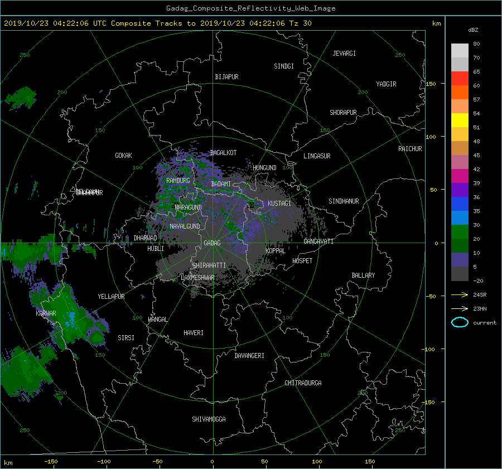Click the SINDGI city label
Image resolution: width=502 pixels, height=469 pixels.
284,66
